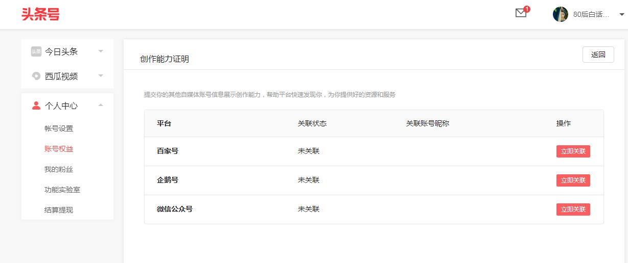Open 功能实验室 in sidebar
The width and height of the screenshot is (628, 263).
62,190
